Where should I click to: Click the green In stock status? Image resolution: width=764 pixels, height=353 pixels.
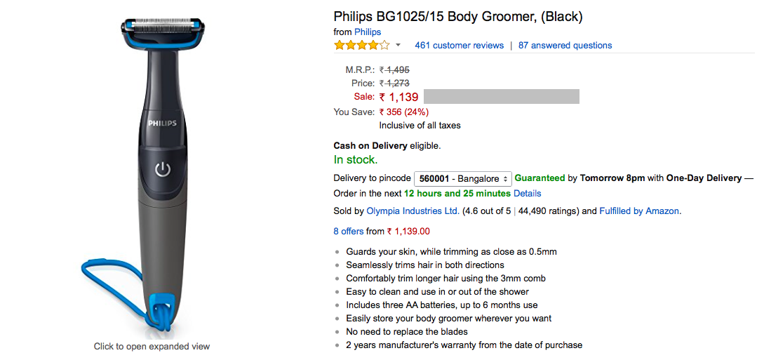[355, 160]
